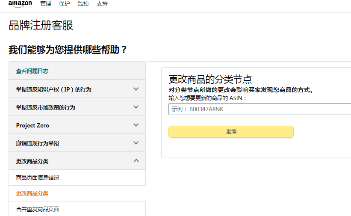Open the 查看问题日志 link
The width and height of the screenshot is (351, 216).
[x=32, y=71]
